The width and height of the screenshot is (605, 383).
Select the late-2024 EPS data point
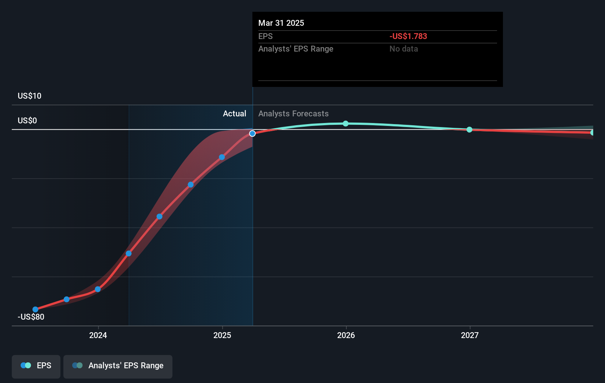190,185
